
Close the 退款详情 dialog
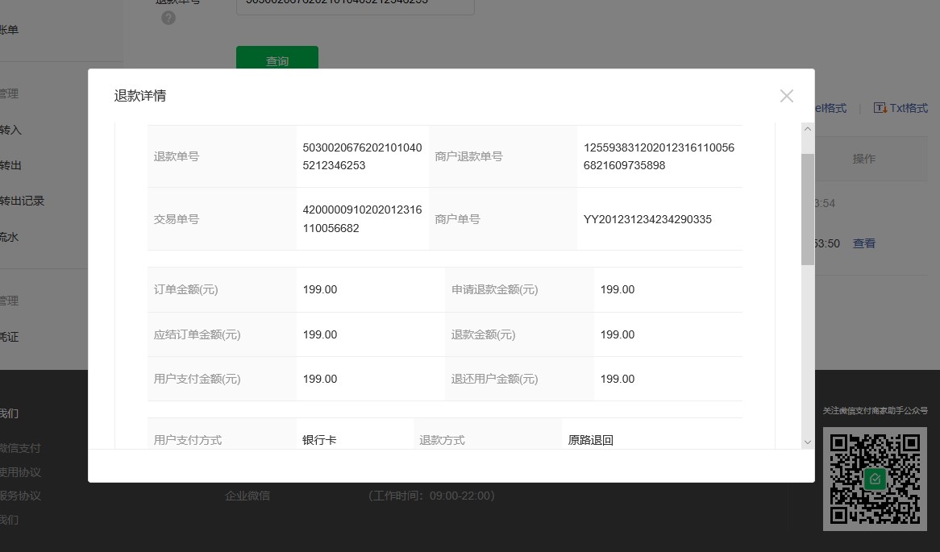pos(786,96)
